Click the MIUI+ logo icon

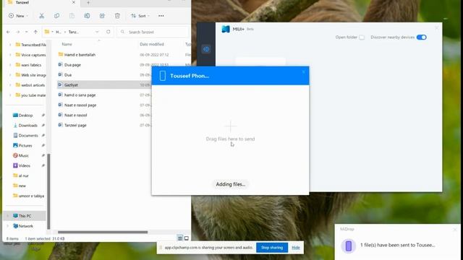coord(226,29)
